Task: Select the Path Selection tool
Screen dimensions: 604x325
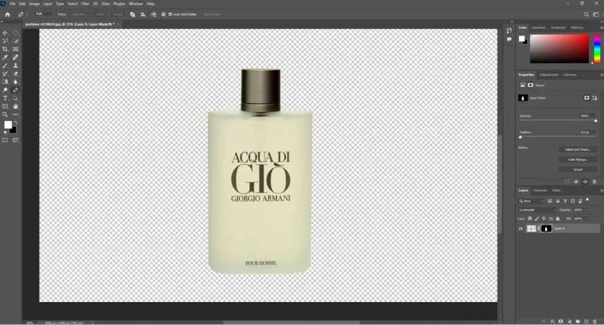Action: tap(15, 98)
